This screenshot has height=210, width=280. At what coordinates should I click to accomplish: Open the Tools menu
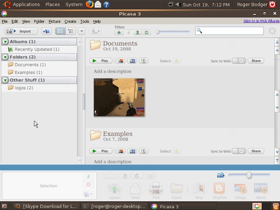(x=84, y=21)
